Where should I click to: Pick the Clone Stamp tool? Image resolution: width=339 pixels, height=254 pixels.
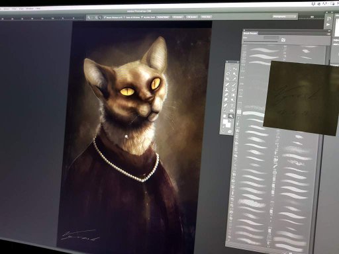[227, 90]
